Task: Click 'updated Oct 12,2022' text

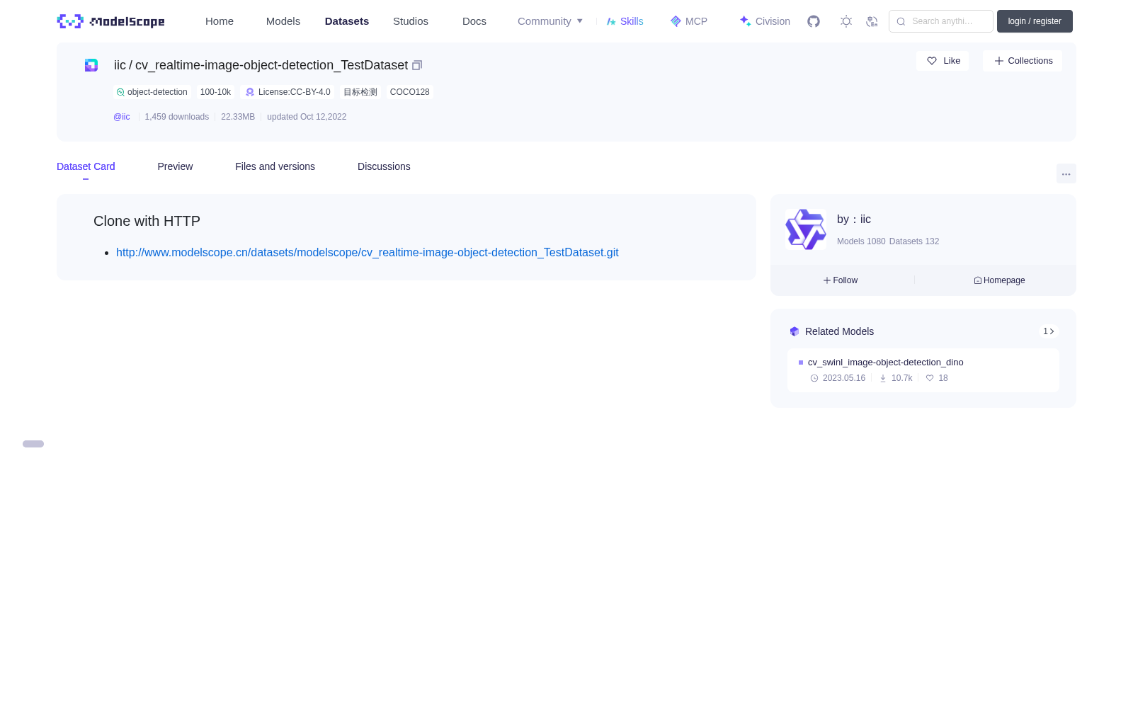Action: point(307,117)
